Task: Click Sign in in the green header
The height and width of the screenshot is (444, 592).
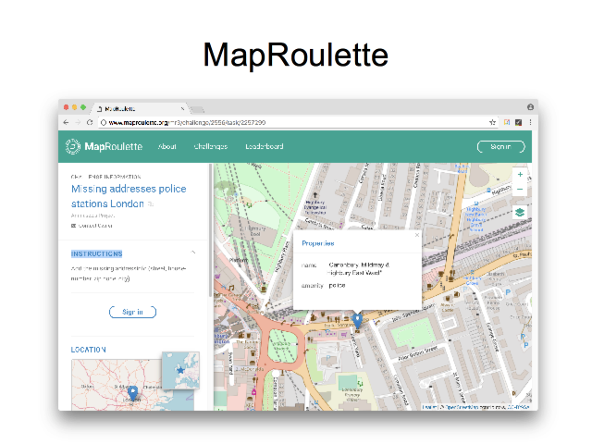Action: tap(501, 146)
